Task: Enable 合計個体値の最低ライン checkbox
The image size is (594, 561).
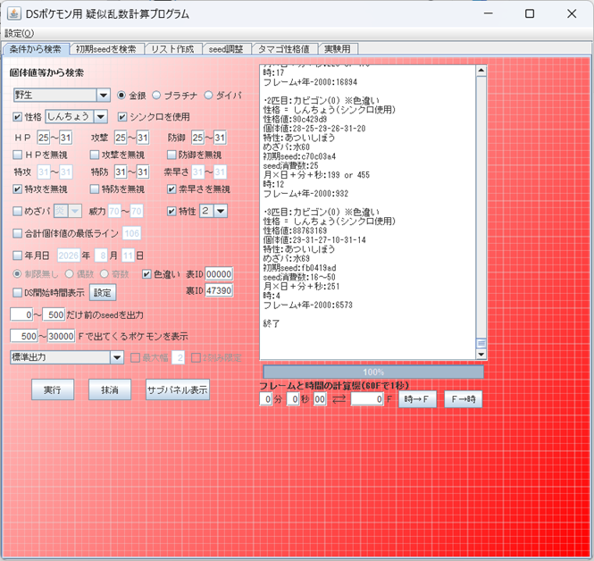Action: coord(18,233)
